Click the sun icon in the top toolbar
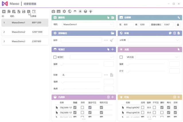The height and width of the screenshot is (122, 183). click(80, 11)
